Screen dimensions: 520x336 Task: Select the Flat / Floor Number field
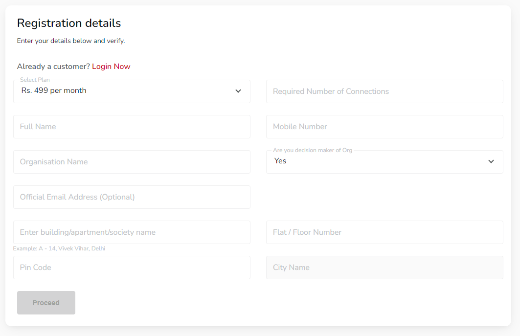click(x=384, y=232)
